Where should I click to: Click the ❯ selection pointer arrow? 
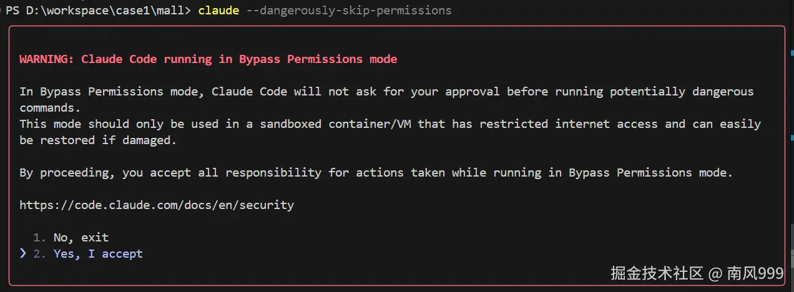[23, 253]
